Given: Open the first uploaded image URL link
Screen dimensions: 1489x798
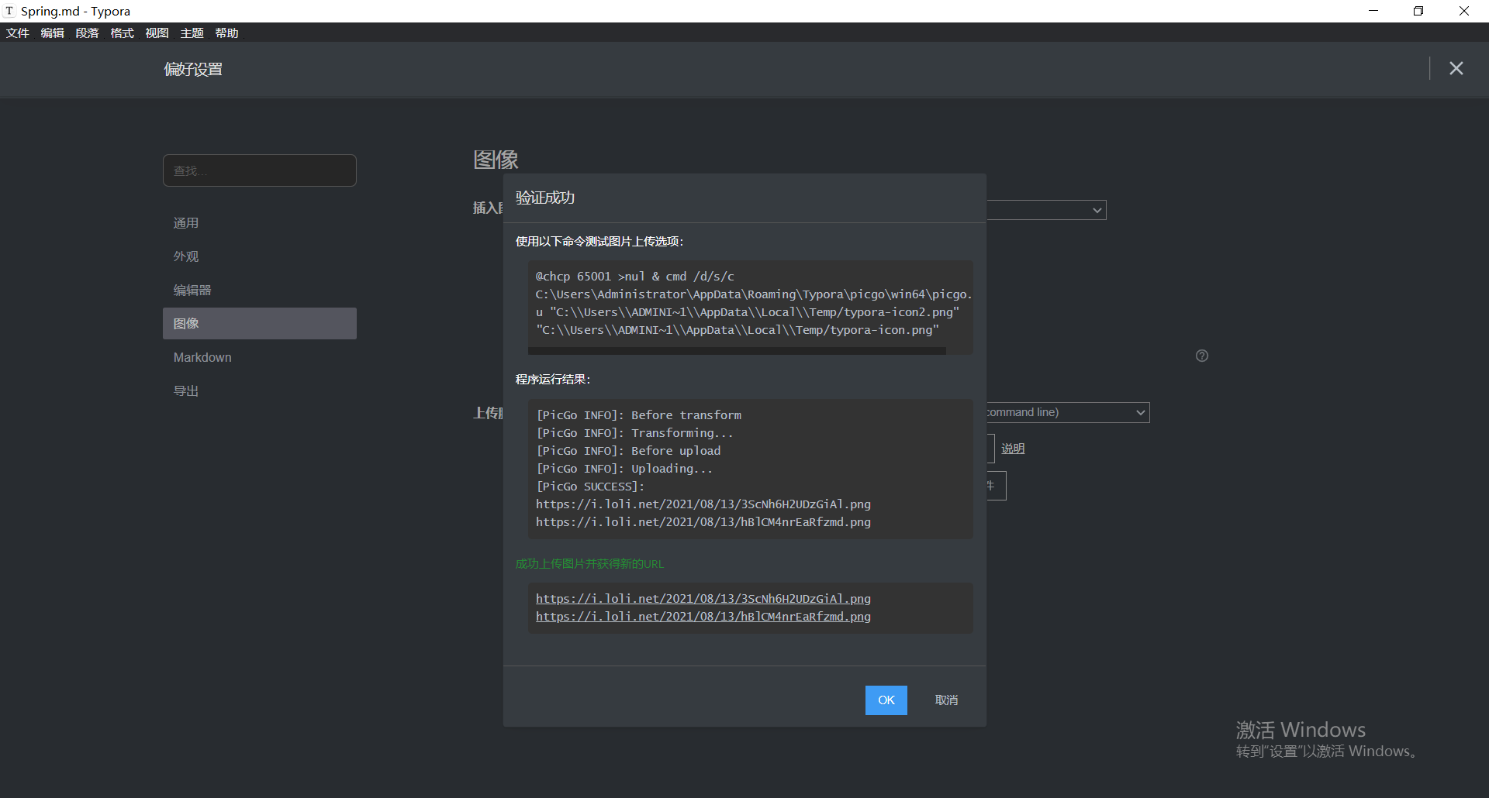Looking at the screenshot, I should click(703, 599).
